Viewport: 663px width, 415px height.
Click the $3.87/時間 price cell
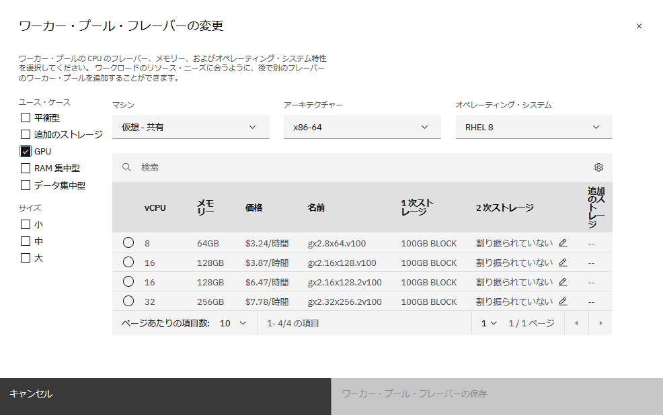[x=267, y=263]
